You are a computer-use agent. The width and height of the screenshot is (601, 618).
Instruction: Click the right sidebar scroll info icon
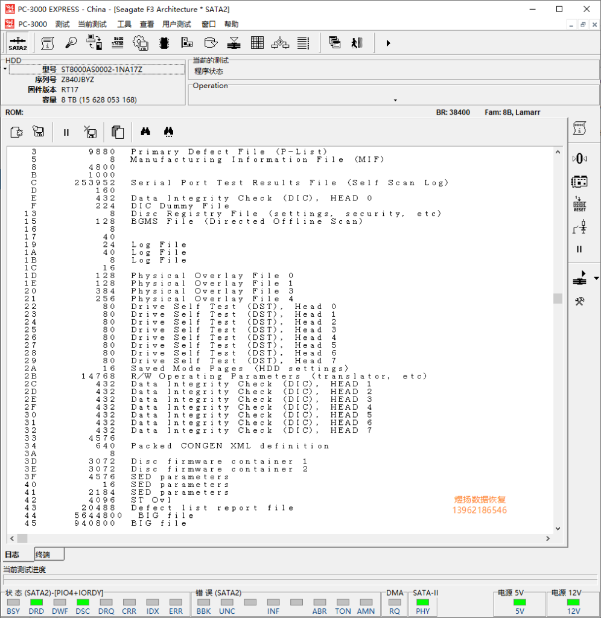pyautogui.click(x=579, y=128)
